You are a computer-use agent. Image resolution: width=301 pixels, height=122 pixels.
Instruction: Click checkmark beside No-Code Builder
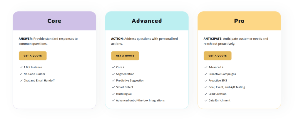pyautogui.click(x=21, y=74)
